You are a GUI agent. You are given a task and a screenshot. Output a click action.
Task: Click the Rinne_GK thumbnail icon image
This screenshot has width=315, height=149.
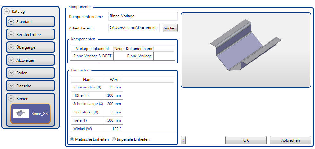point(21,113)
